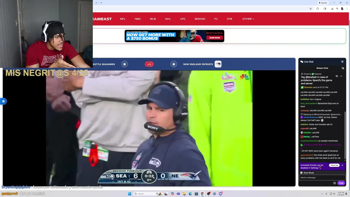Viewport: 350px width, 197px height.
Task: Open the MLB section
Action: coord(153,19)
